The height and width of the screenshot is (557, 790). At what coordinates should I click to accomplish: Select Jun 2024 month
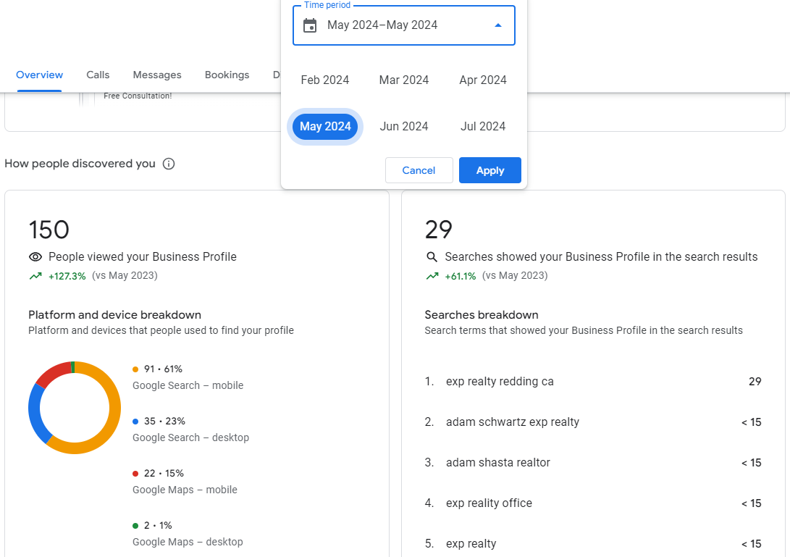coord(403,127)
